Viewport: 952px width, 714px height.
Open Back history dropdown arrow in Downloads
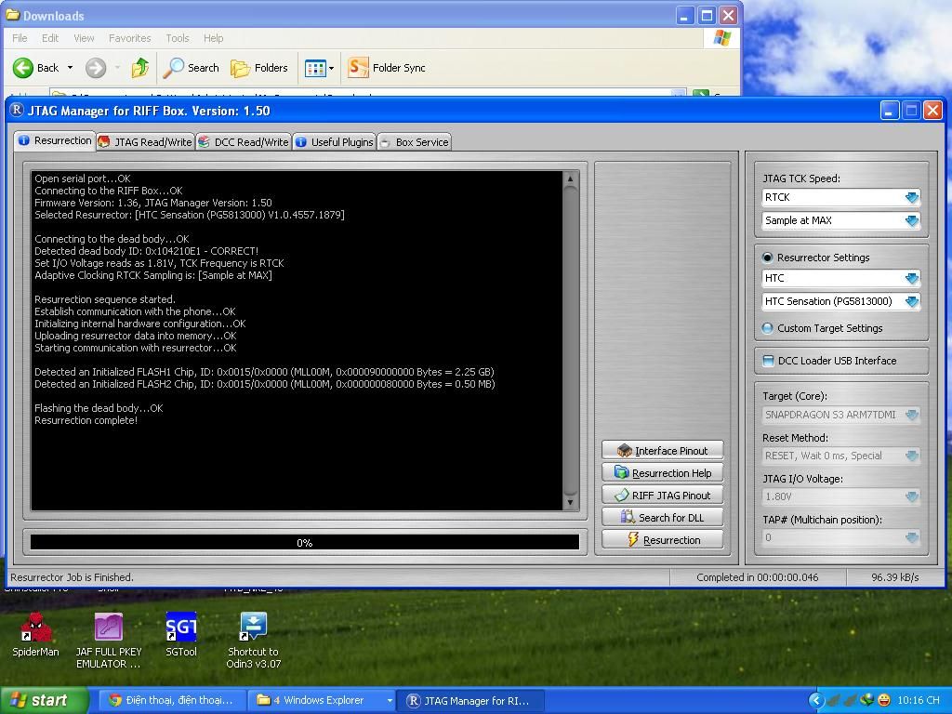[x=70, y=67]
